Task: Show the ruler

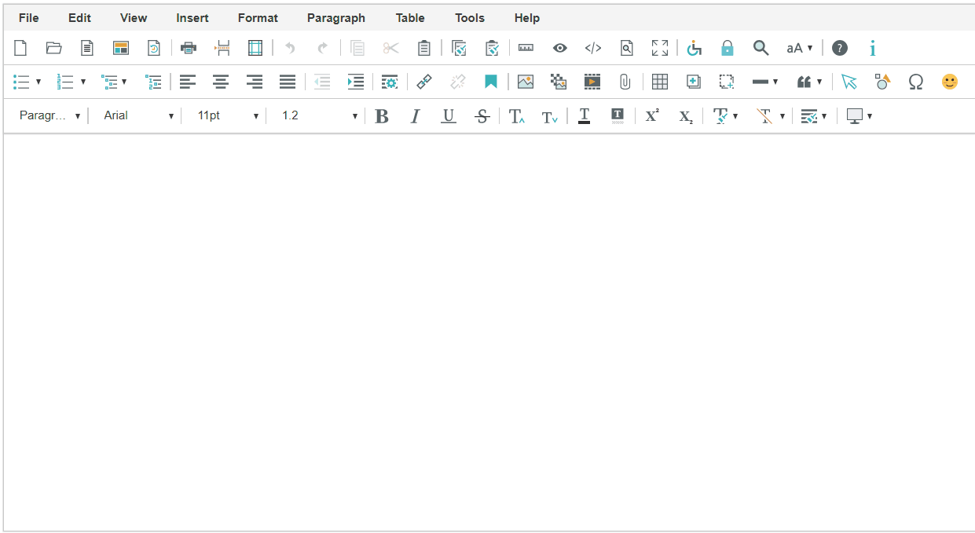Action: [526, 48]
